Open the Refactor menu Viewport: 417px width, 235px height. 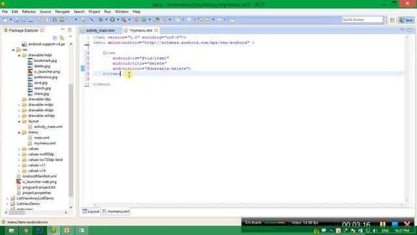[x=29, y=12]
